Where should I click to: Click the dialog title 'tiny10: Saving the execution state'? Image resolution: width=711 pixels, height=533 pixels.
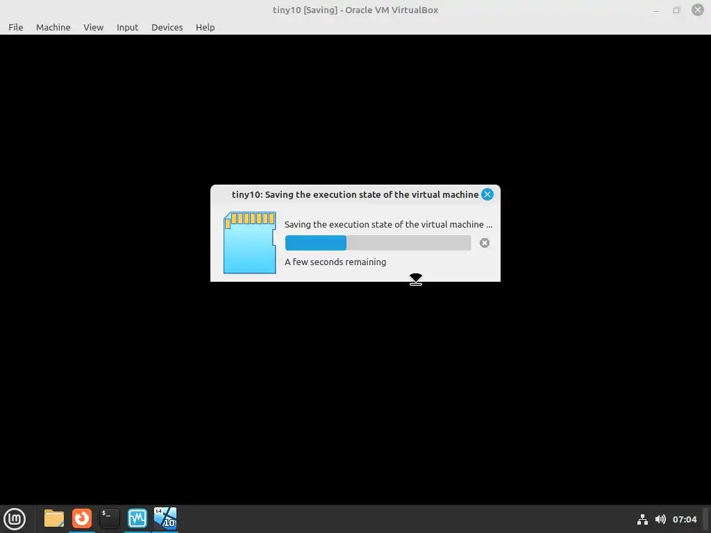pos(355,194)
